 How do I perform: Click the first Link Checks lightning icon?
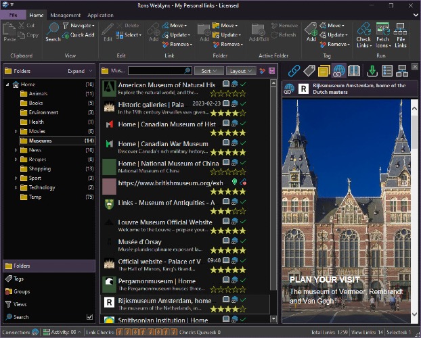120,332
